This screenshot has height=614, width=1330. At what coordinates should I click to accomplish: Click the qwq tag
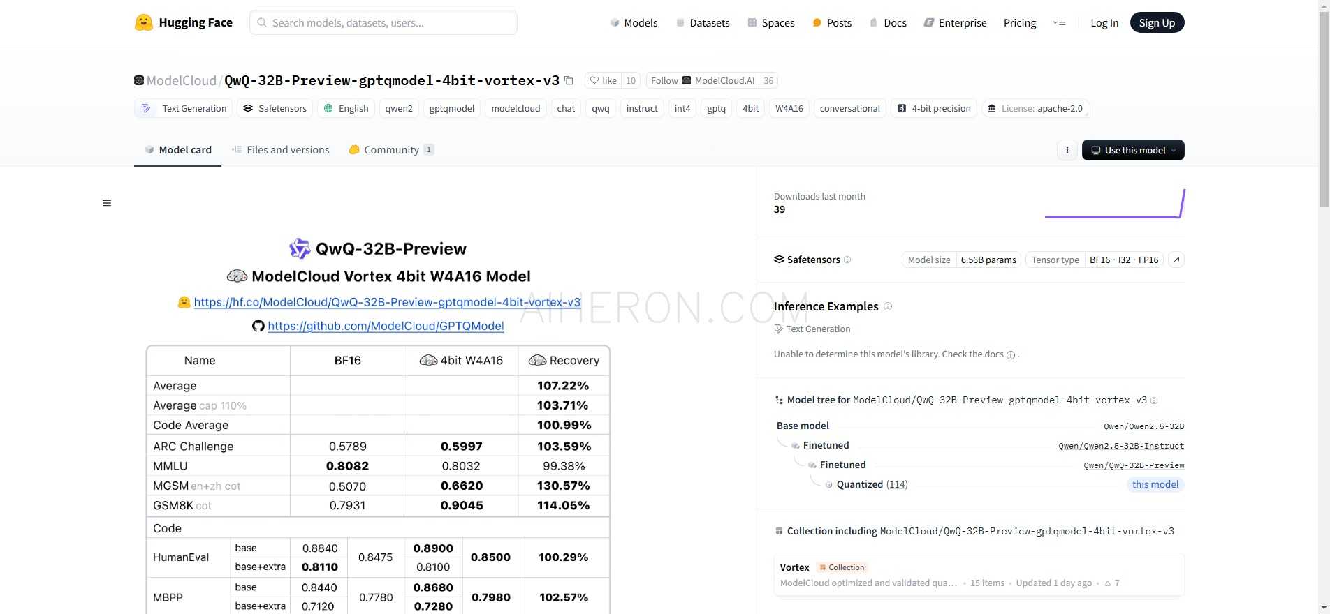[601, 108]
